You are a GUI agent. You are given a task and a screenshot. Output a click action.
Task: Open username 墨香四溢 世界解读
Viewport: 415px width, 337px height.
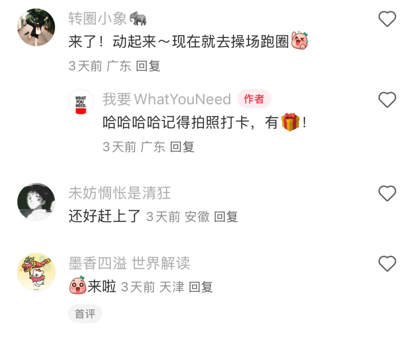pos(129,263)
